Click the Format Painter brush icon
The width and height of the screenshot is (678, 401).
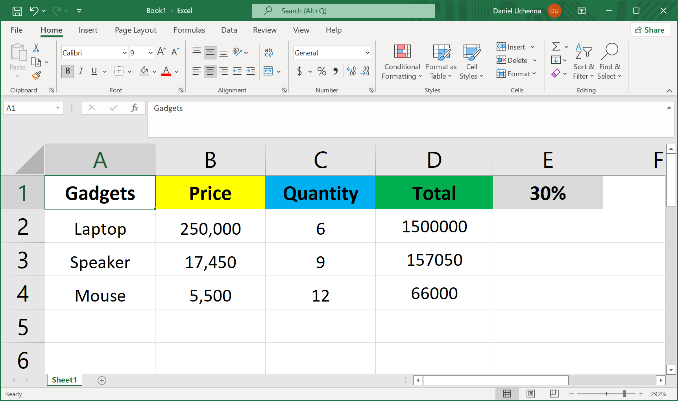coord(36,75)
